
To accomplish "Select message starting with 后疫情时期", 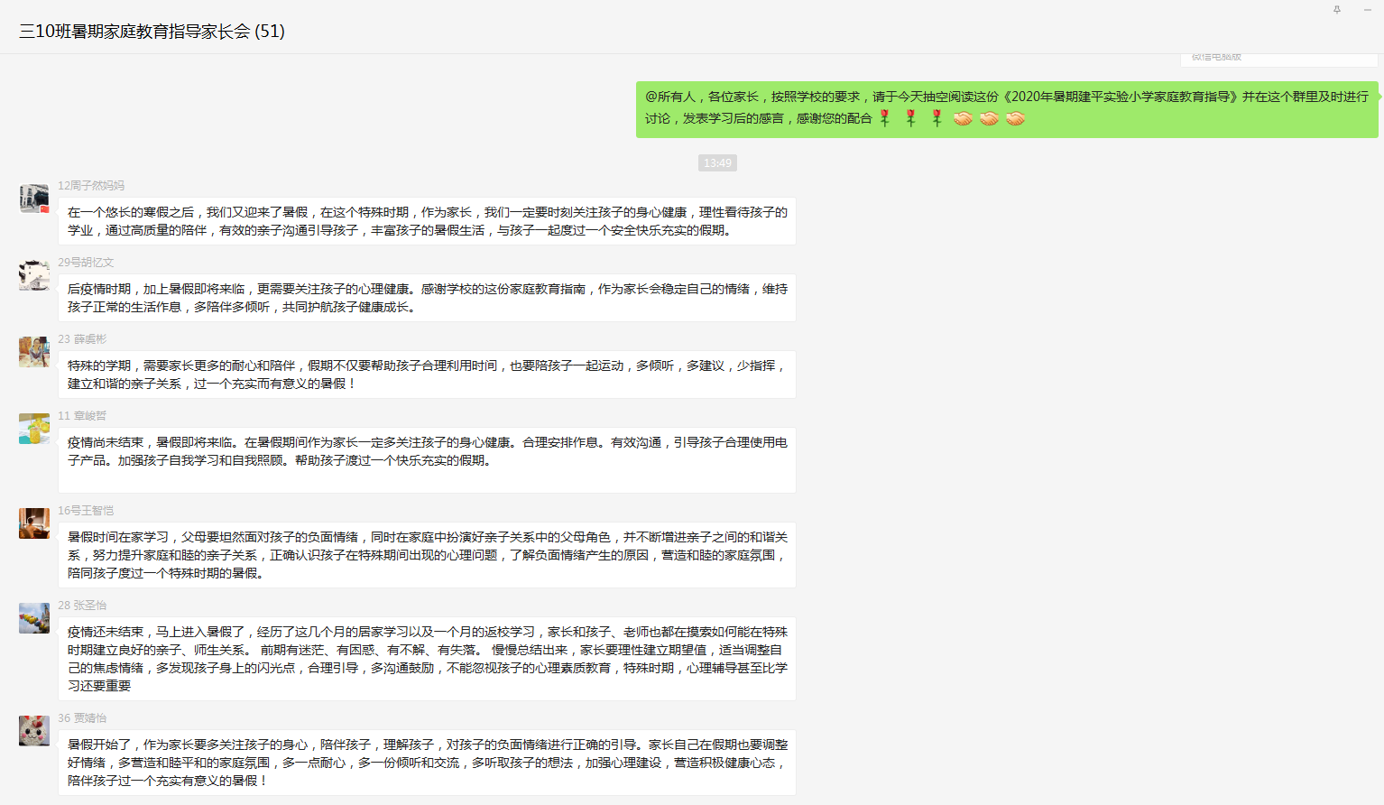I will coord(427,298).
